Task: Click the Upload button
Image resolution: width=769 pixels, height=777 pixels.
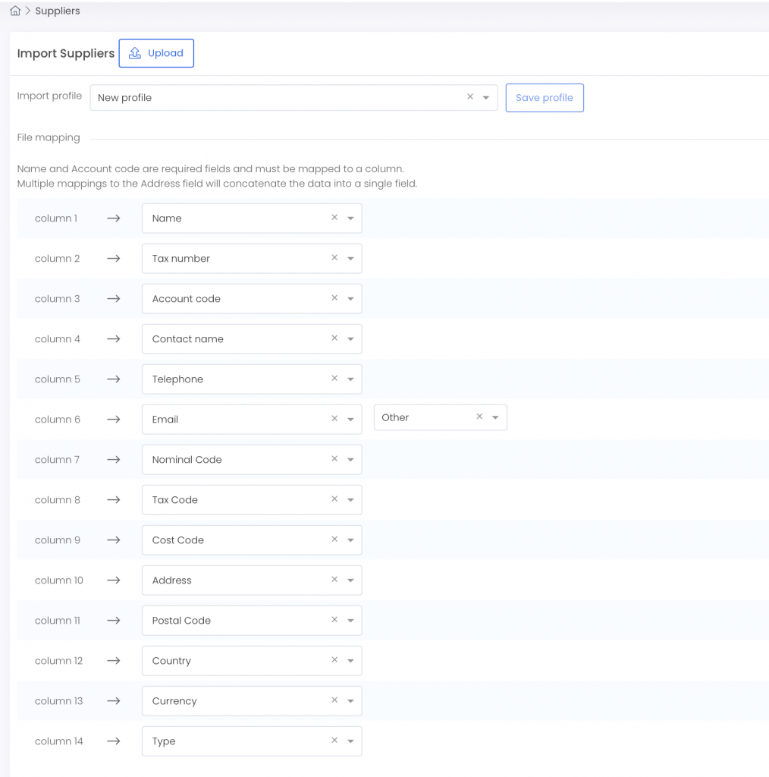Action: pos(156,53)
